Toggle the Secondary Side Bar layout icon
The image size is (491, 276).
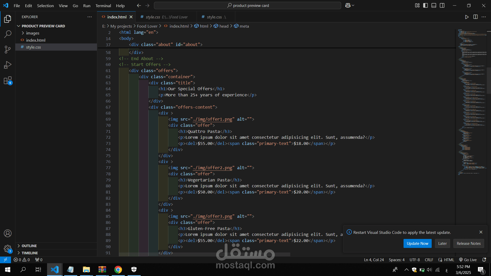pos(442,5)
